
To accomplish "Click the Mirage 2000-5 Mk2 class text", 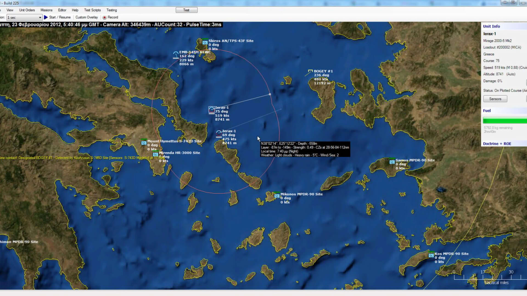I will (497, 41).
